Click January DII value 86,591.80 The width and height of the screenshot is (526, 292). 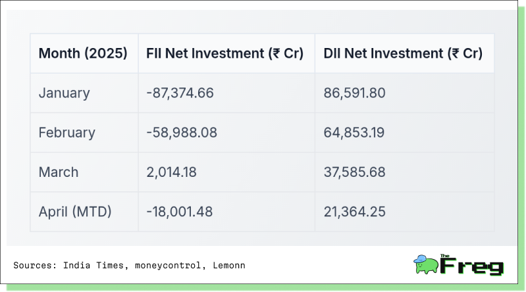pyautogui.click(x=354, y=93)
